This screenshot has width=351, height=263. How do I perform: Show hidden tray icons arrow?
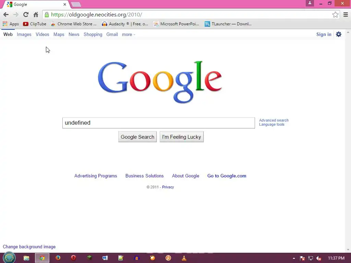pos(294,258)
